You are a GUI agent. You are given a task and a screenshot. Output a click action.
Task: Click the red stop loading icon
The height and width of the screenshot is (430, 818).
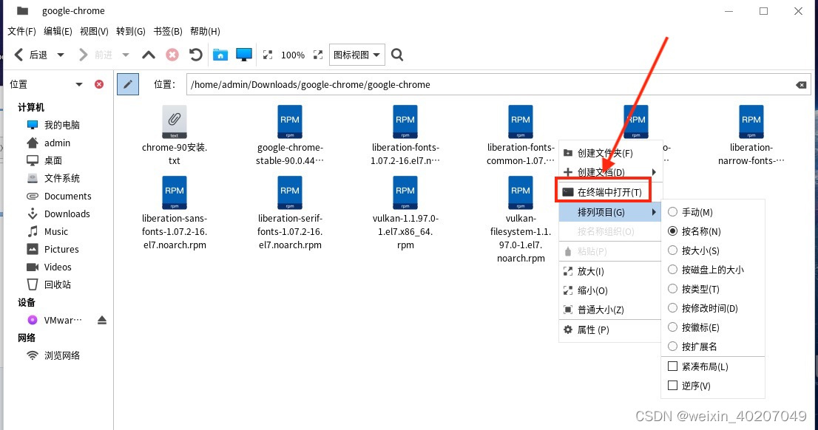pyautogui.click(x=172, y=55)
